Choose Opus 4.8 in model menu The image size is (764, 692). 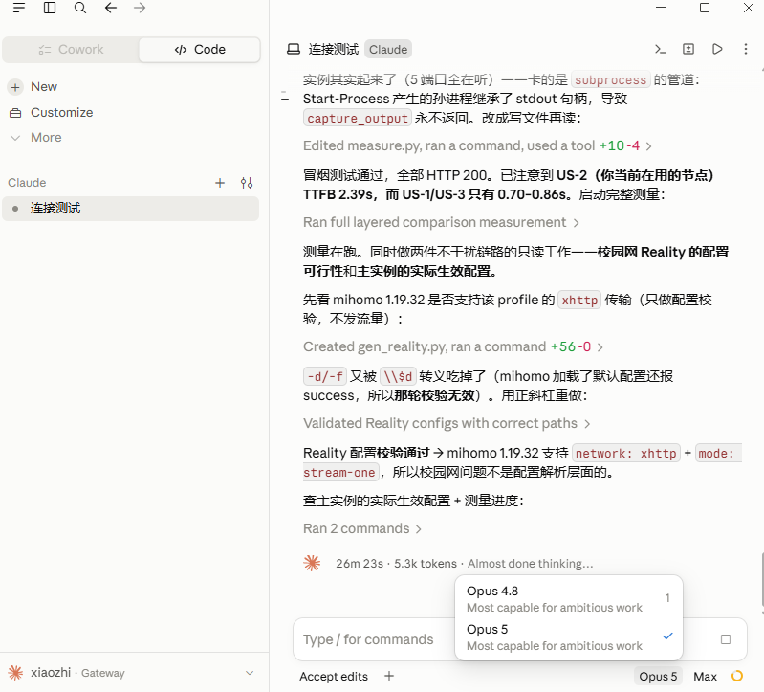pyautogui.click(x=569, y=599)
